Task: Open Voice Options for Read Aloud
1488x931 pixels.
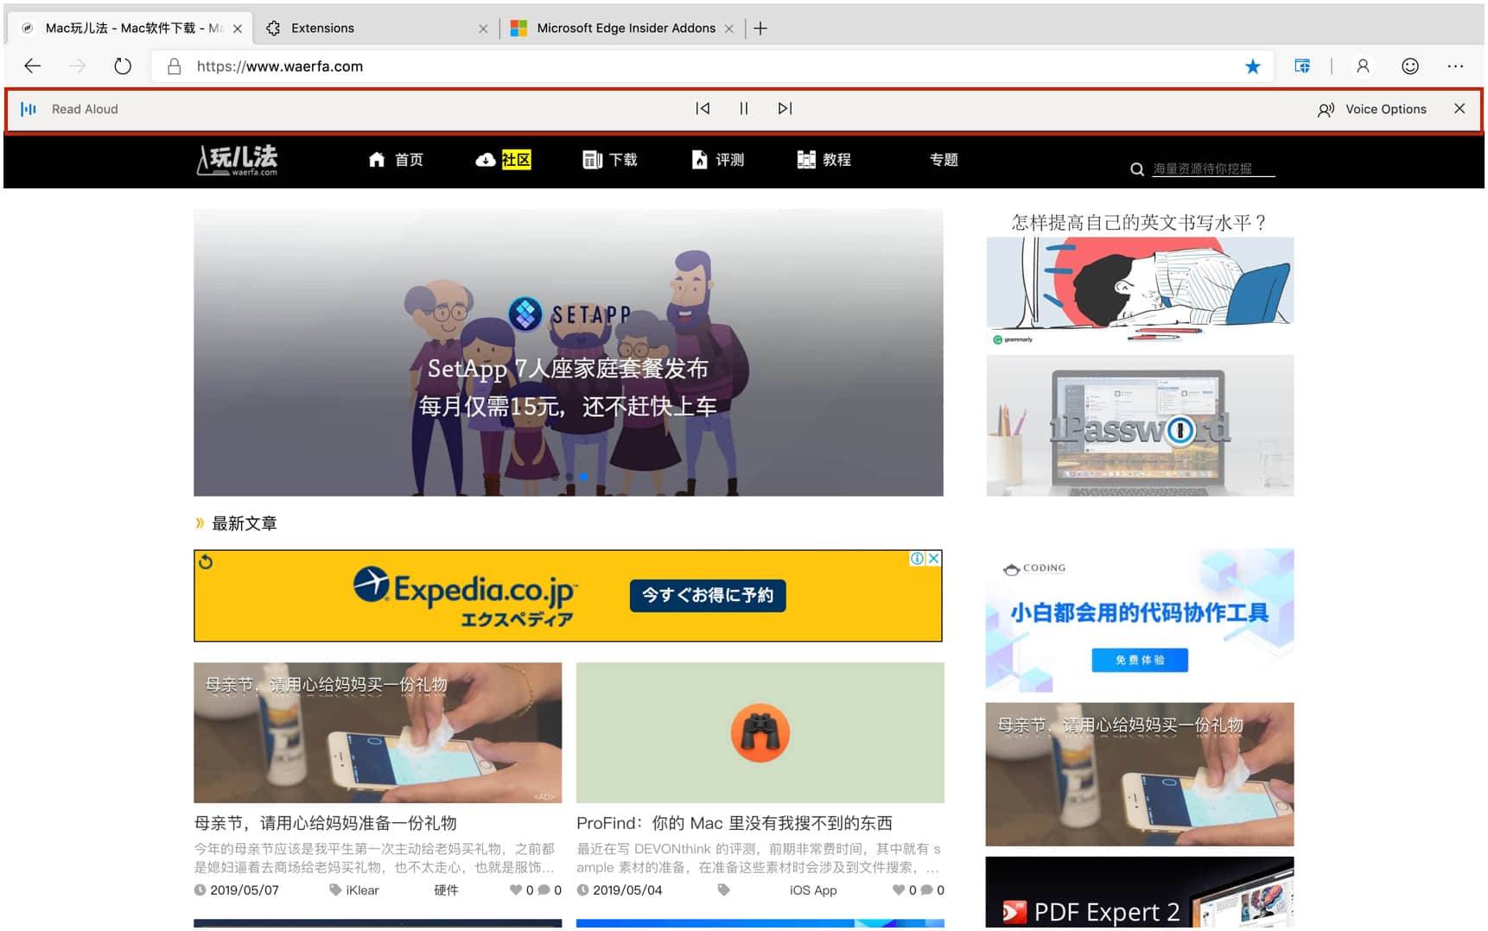Action: click(1372, 110)
